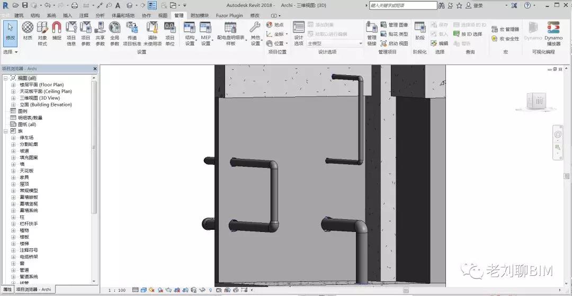This screenshot has height=296, width=572.
Task: Toggle thin lines / close hidden windows highlighted icon
Action: point(152,5)
